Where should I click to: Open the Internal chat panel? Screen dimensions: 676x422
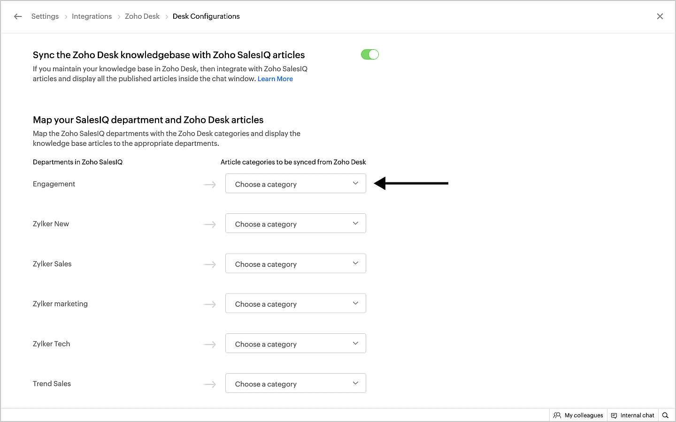637,415
